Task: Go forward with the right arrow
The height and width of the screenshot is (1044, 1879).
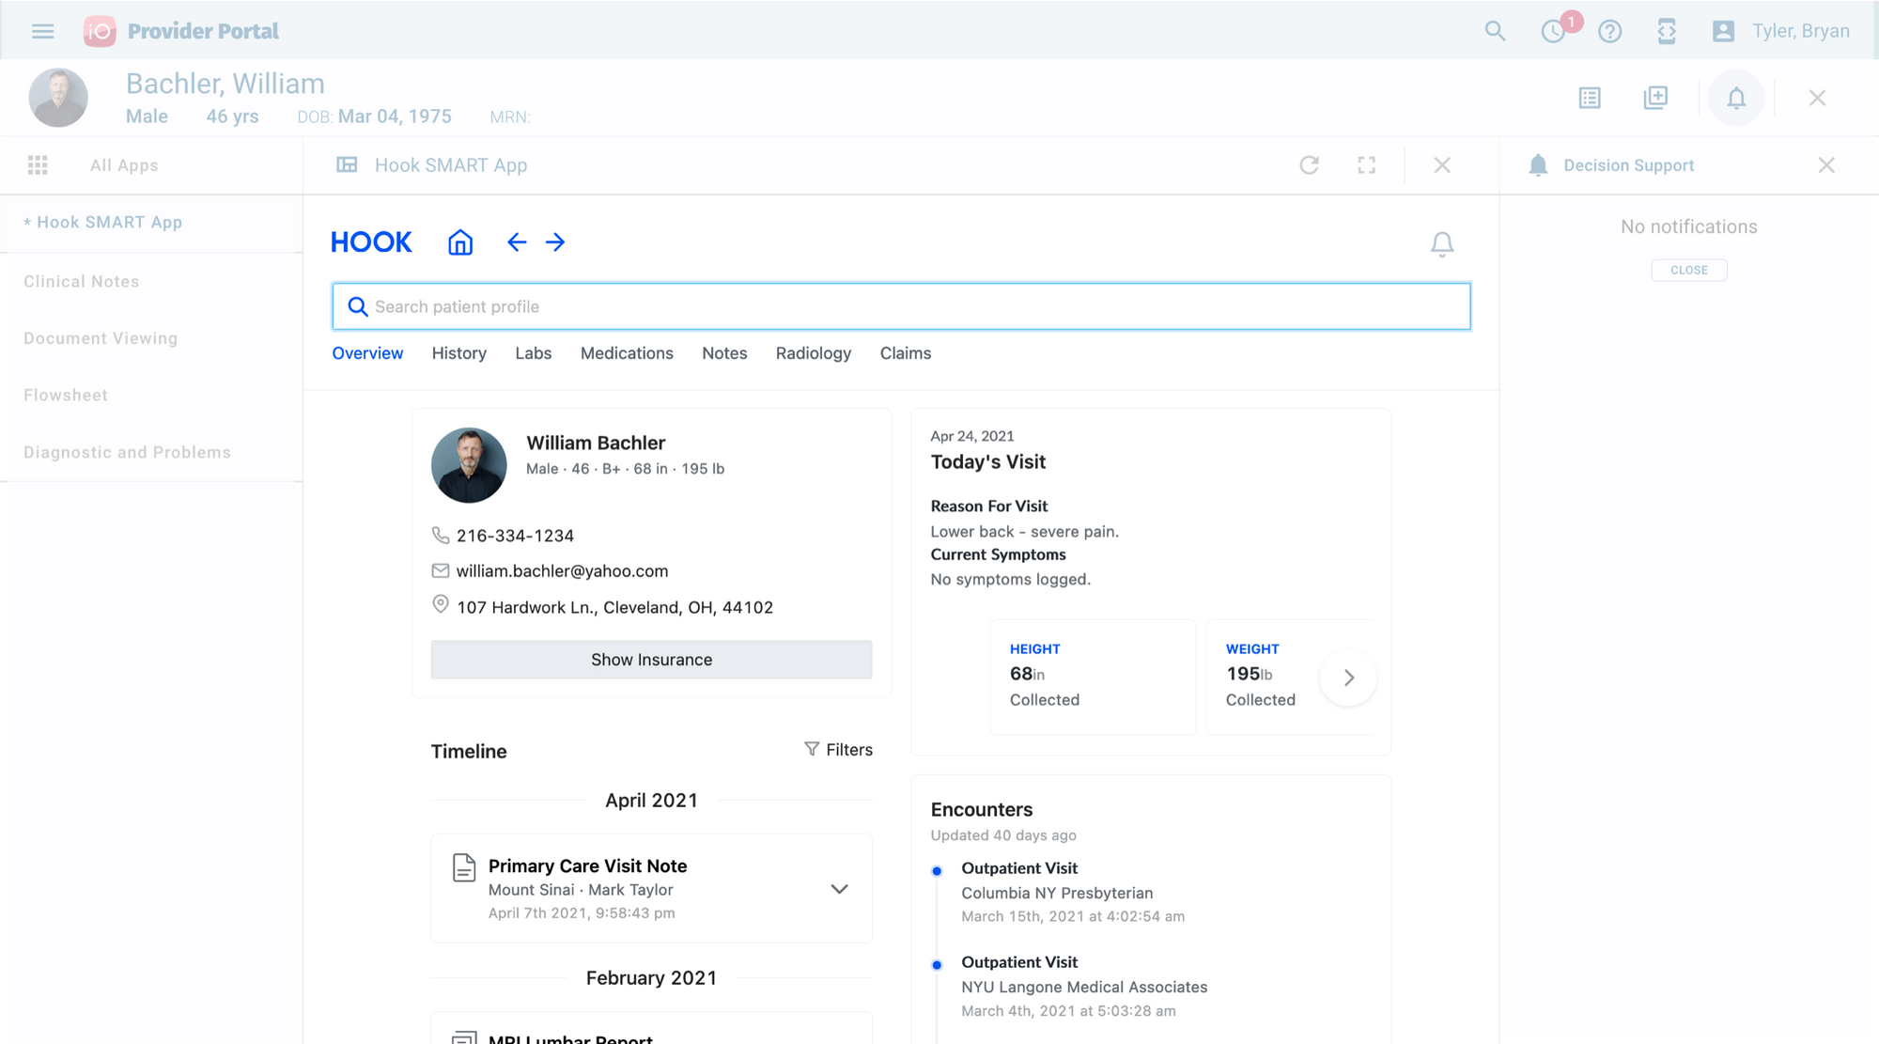Action: pos(555,242)
